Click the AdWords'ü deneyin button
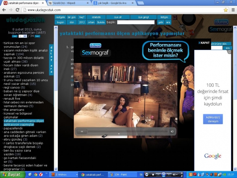Screen dimensions: 237x178 coord(213,119)
